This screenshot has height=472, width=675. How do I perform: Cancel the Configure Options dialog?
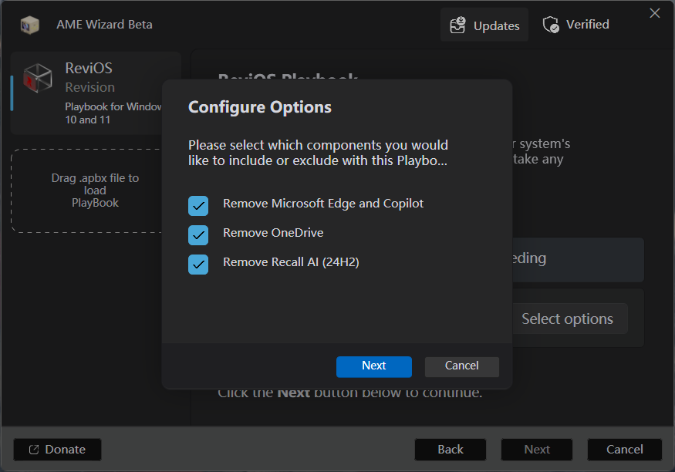coord(461,366)
